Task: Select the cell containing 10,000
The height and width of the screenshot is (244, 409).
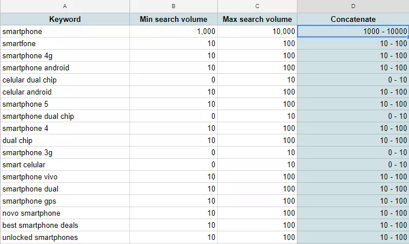Action: (257, 32)
